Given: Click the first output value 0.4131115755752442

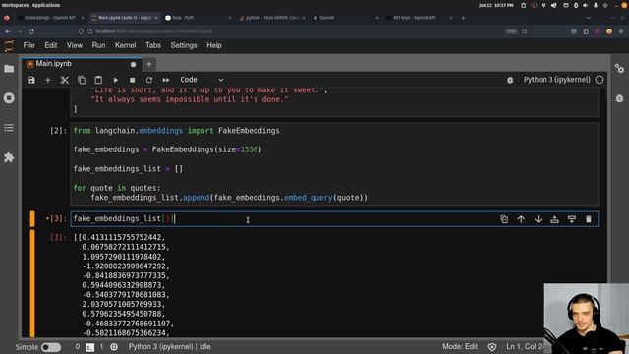Looking at the screenshot, I should [122, 237].
